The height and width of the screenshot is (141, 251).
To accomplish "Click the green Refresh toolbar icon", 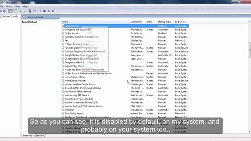I will [20, 11].
